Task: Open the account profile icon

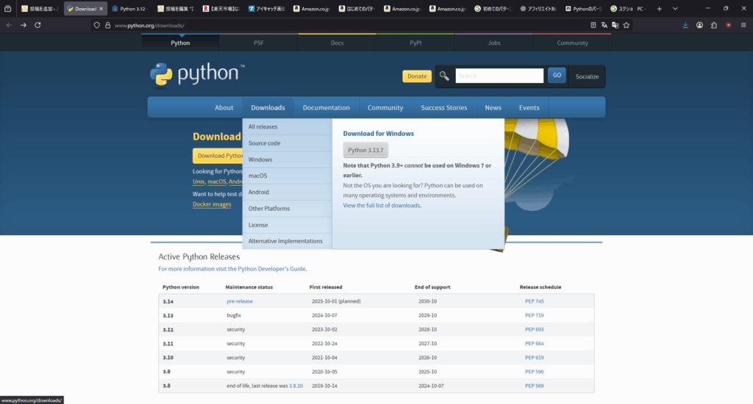Action: coord(700,25)
